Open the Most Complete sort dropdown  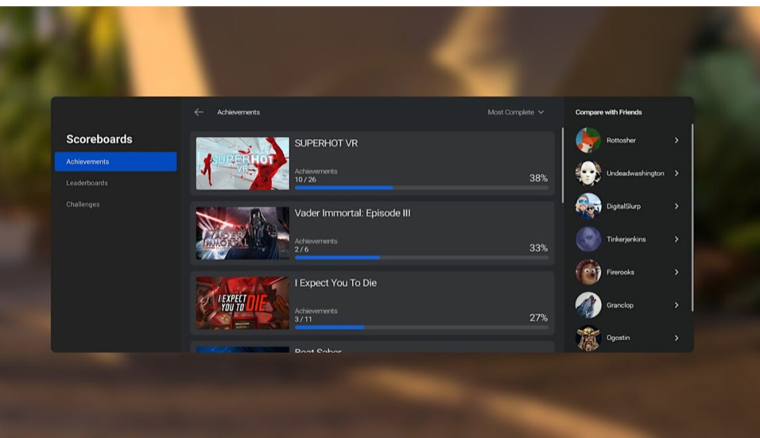tap(515, 112)
